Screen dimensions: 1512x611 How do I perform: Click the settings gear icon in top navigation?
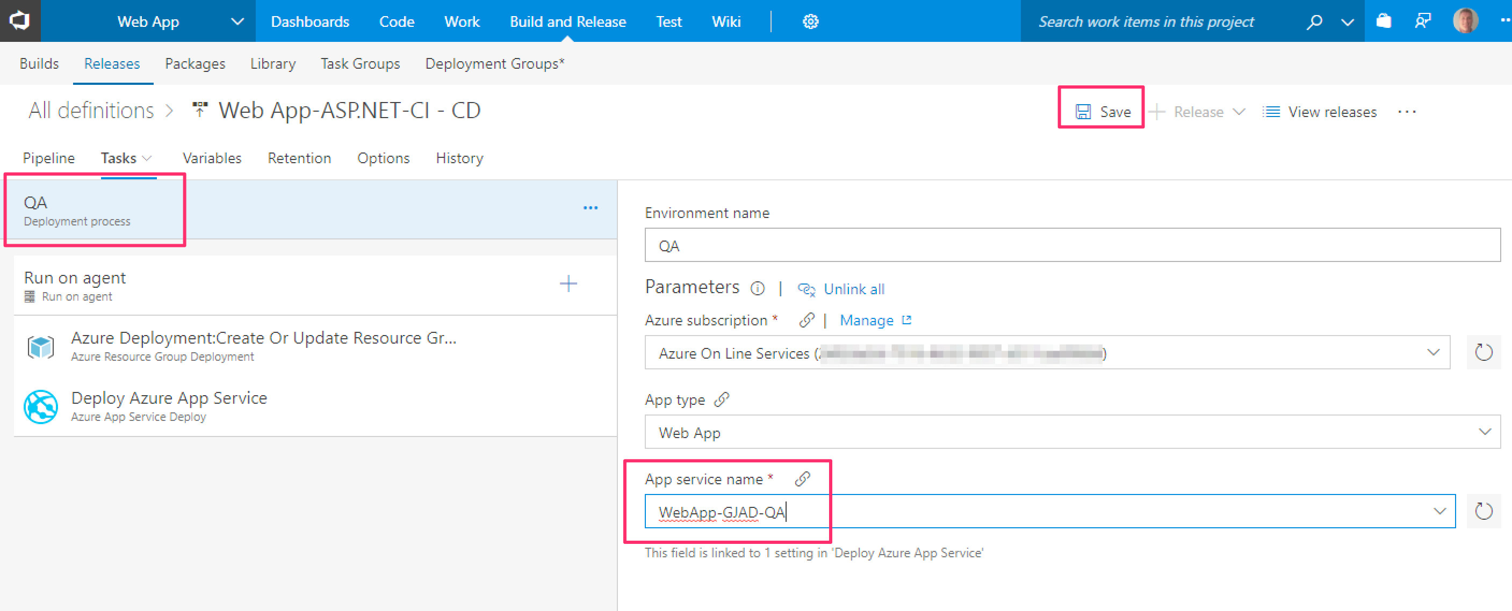pyautogui.click(x=810, y=21)
